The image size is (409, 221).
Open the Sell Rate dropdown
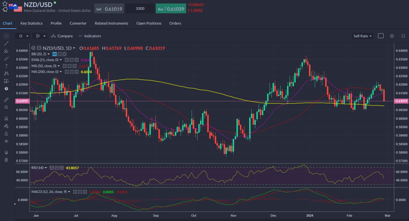[x=362, y=36]
